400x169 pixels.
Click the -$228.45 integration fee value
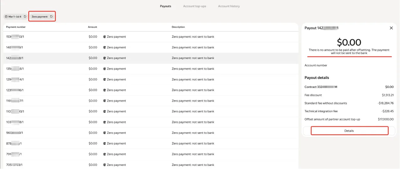pos(387,111)
